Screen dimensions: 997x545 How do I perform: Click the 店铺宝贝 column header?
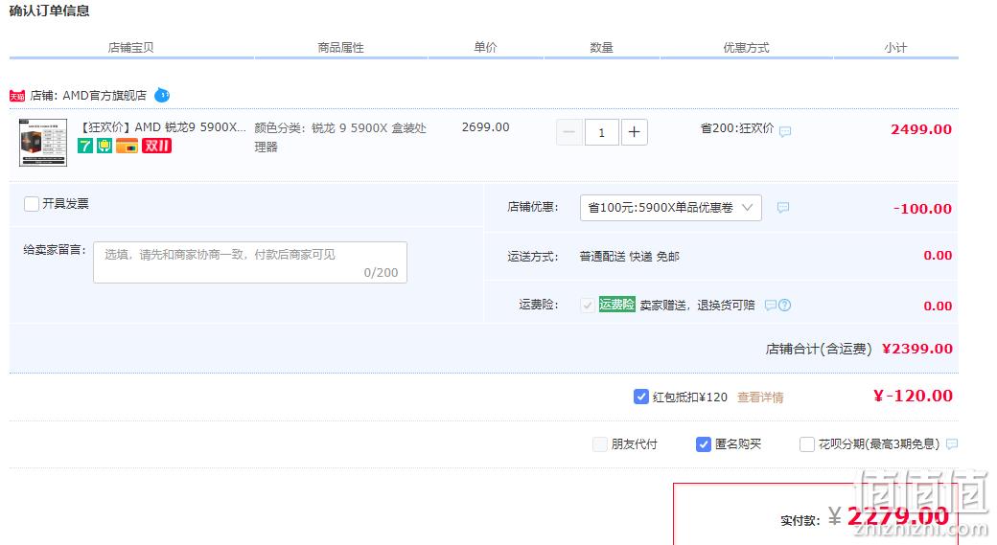pos(131,48)
